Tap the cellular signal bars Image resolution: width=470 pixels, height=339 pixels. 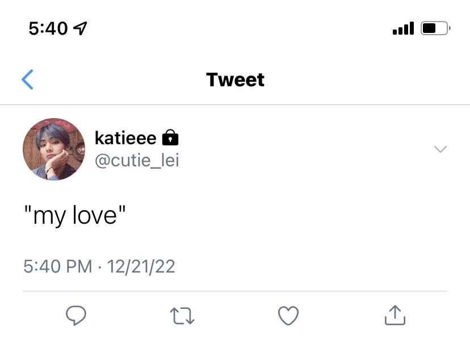(x=403, y=28)
